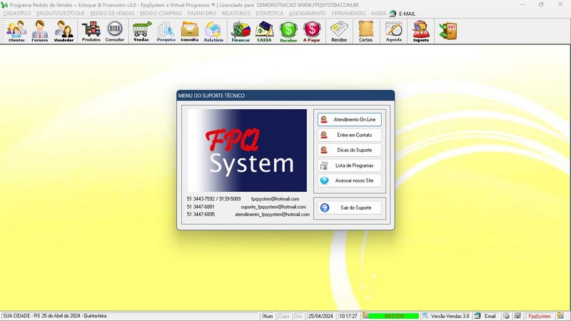
Task: Click the SUA CIDADE date text in status bar
Action: coord(55,316)
